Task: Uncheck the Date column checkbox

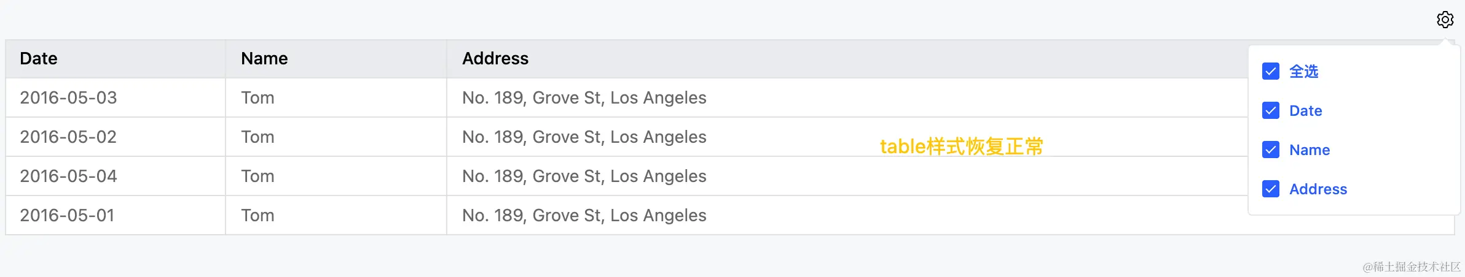Action: 1271,110
